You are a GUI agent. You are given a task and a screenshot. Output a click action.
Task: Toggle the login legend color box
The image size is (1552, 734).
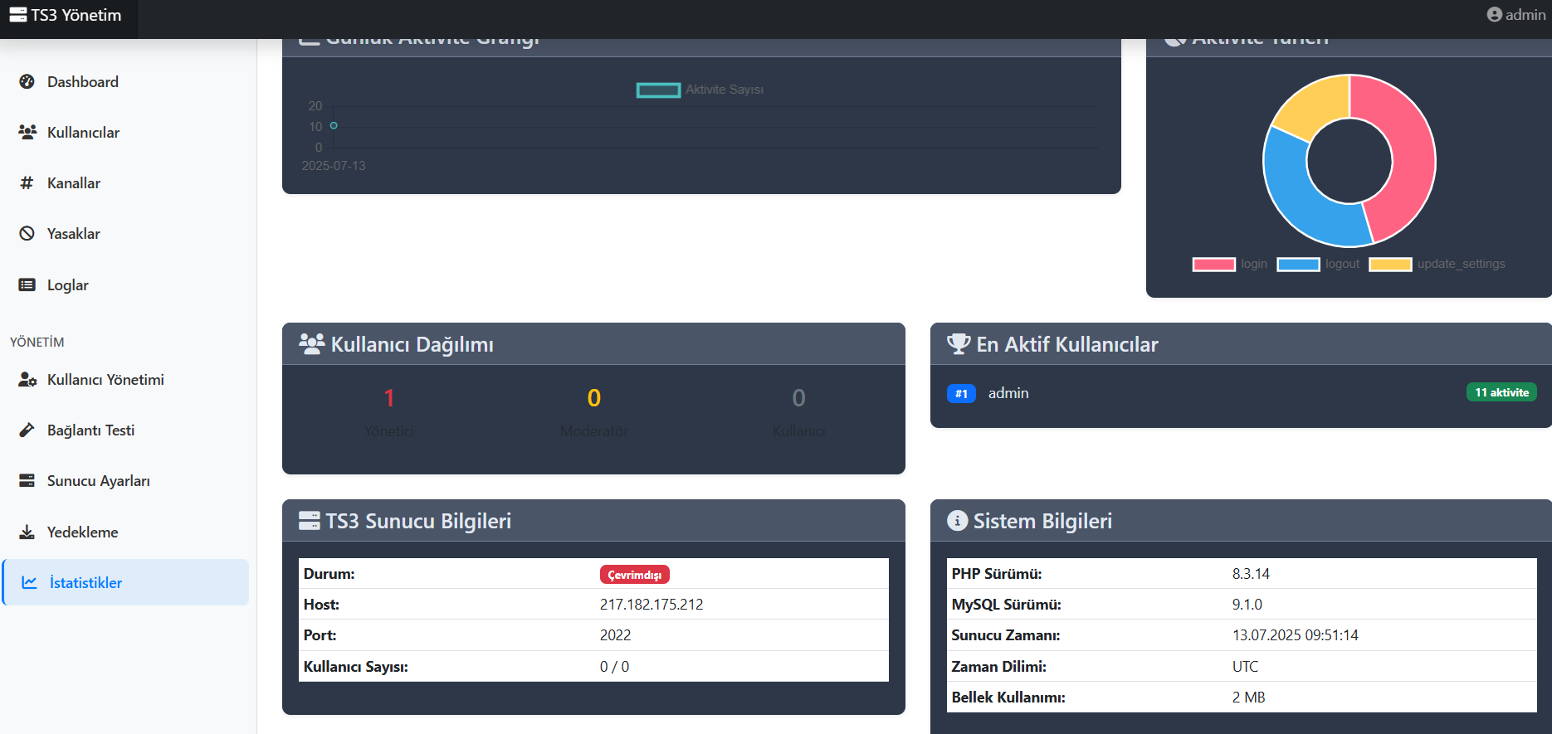[x=1213, y=264]
